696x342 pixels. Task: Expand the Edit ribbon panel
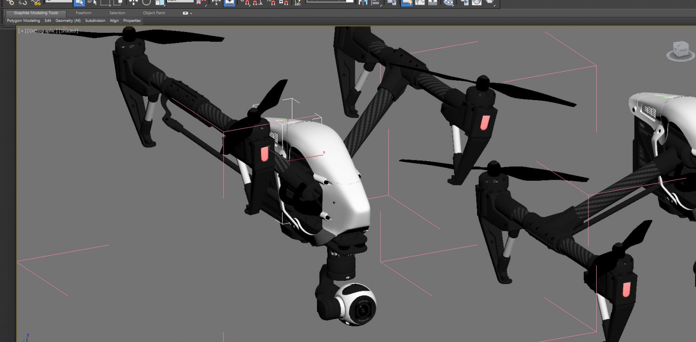pos(48,21)
